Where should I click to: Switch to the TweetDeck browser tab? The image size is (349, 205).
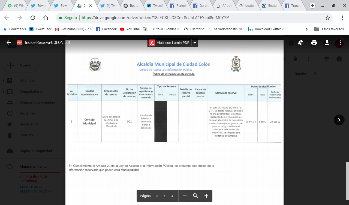pyautogui.click(x=156, y=6)
